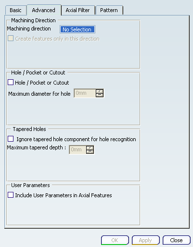
Task: Decrease maximum tapered depth with down arrow
Action: point(90,152)
